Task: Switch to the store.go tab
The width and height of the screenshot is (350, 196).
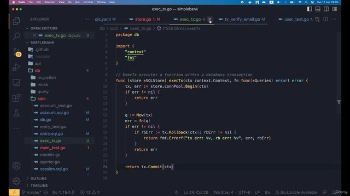Action: pyautogui.click(x=144, y=20)
